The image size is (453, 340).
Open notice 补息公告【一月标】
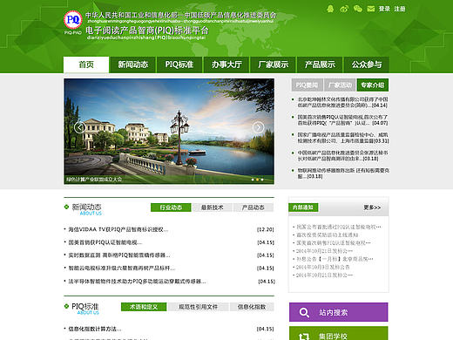[x=335, y=259]
